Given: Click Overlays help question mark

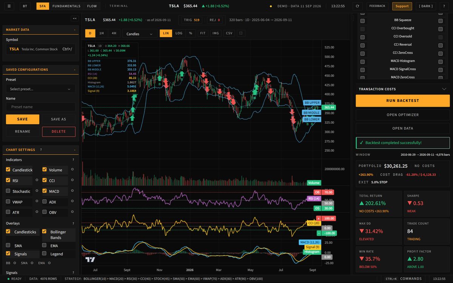Looking at the screenshot, I should coord(73,223).
